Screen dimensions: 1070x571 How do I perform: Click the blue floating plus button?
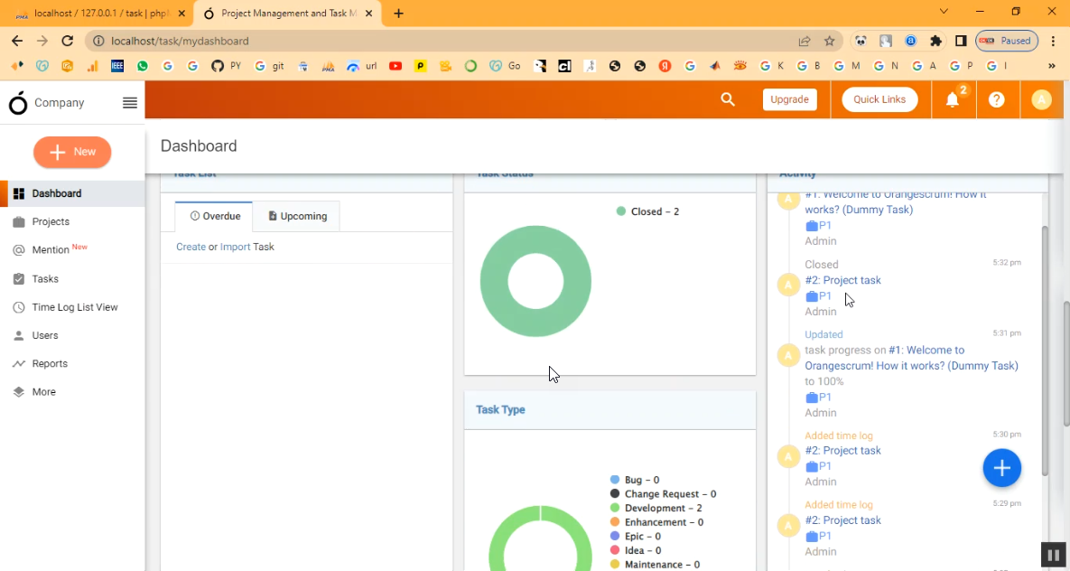[x=1001, y=468]
